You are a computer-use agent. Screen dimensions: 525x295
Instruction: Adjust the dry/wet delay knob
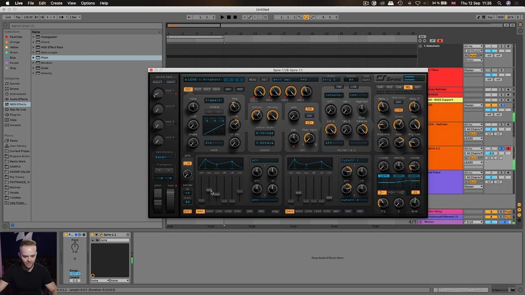pos(414,143)
